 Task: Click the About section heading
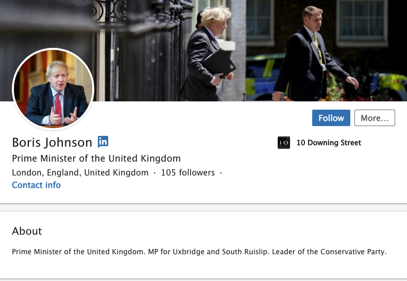[x=27, y=231]
